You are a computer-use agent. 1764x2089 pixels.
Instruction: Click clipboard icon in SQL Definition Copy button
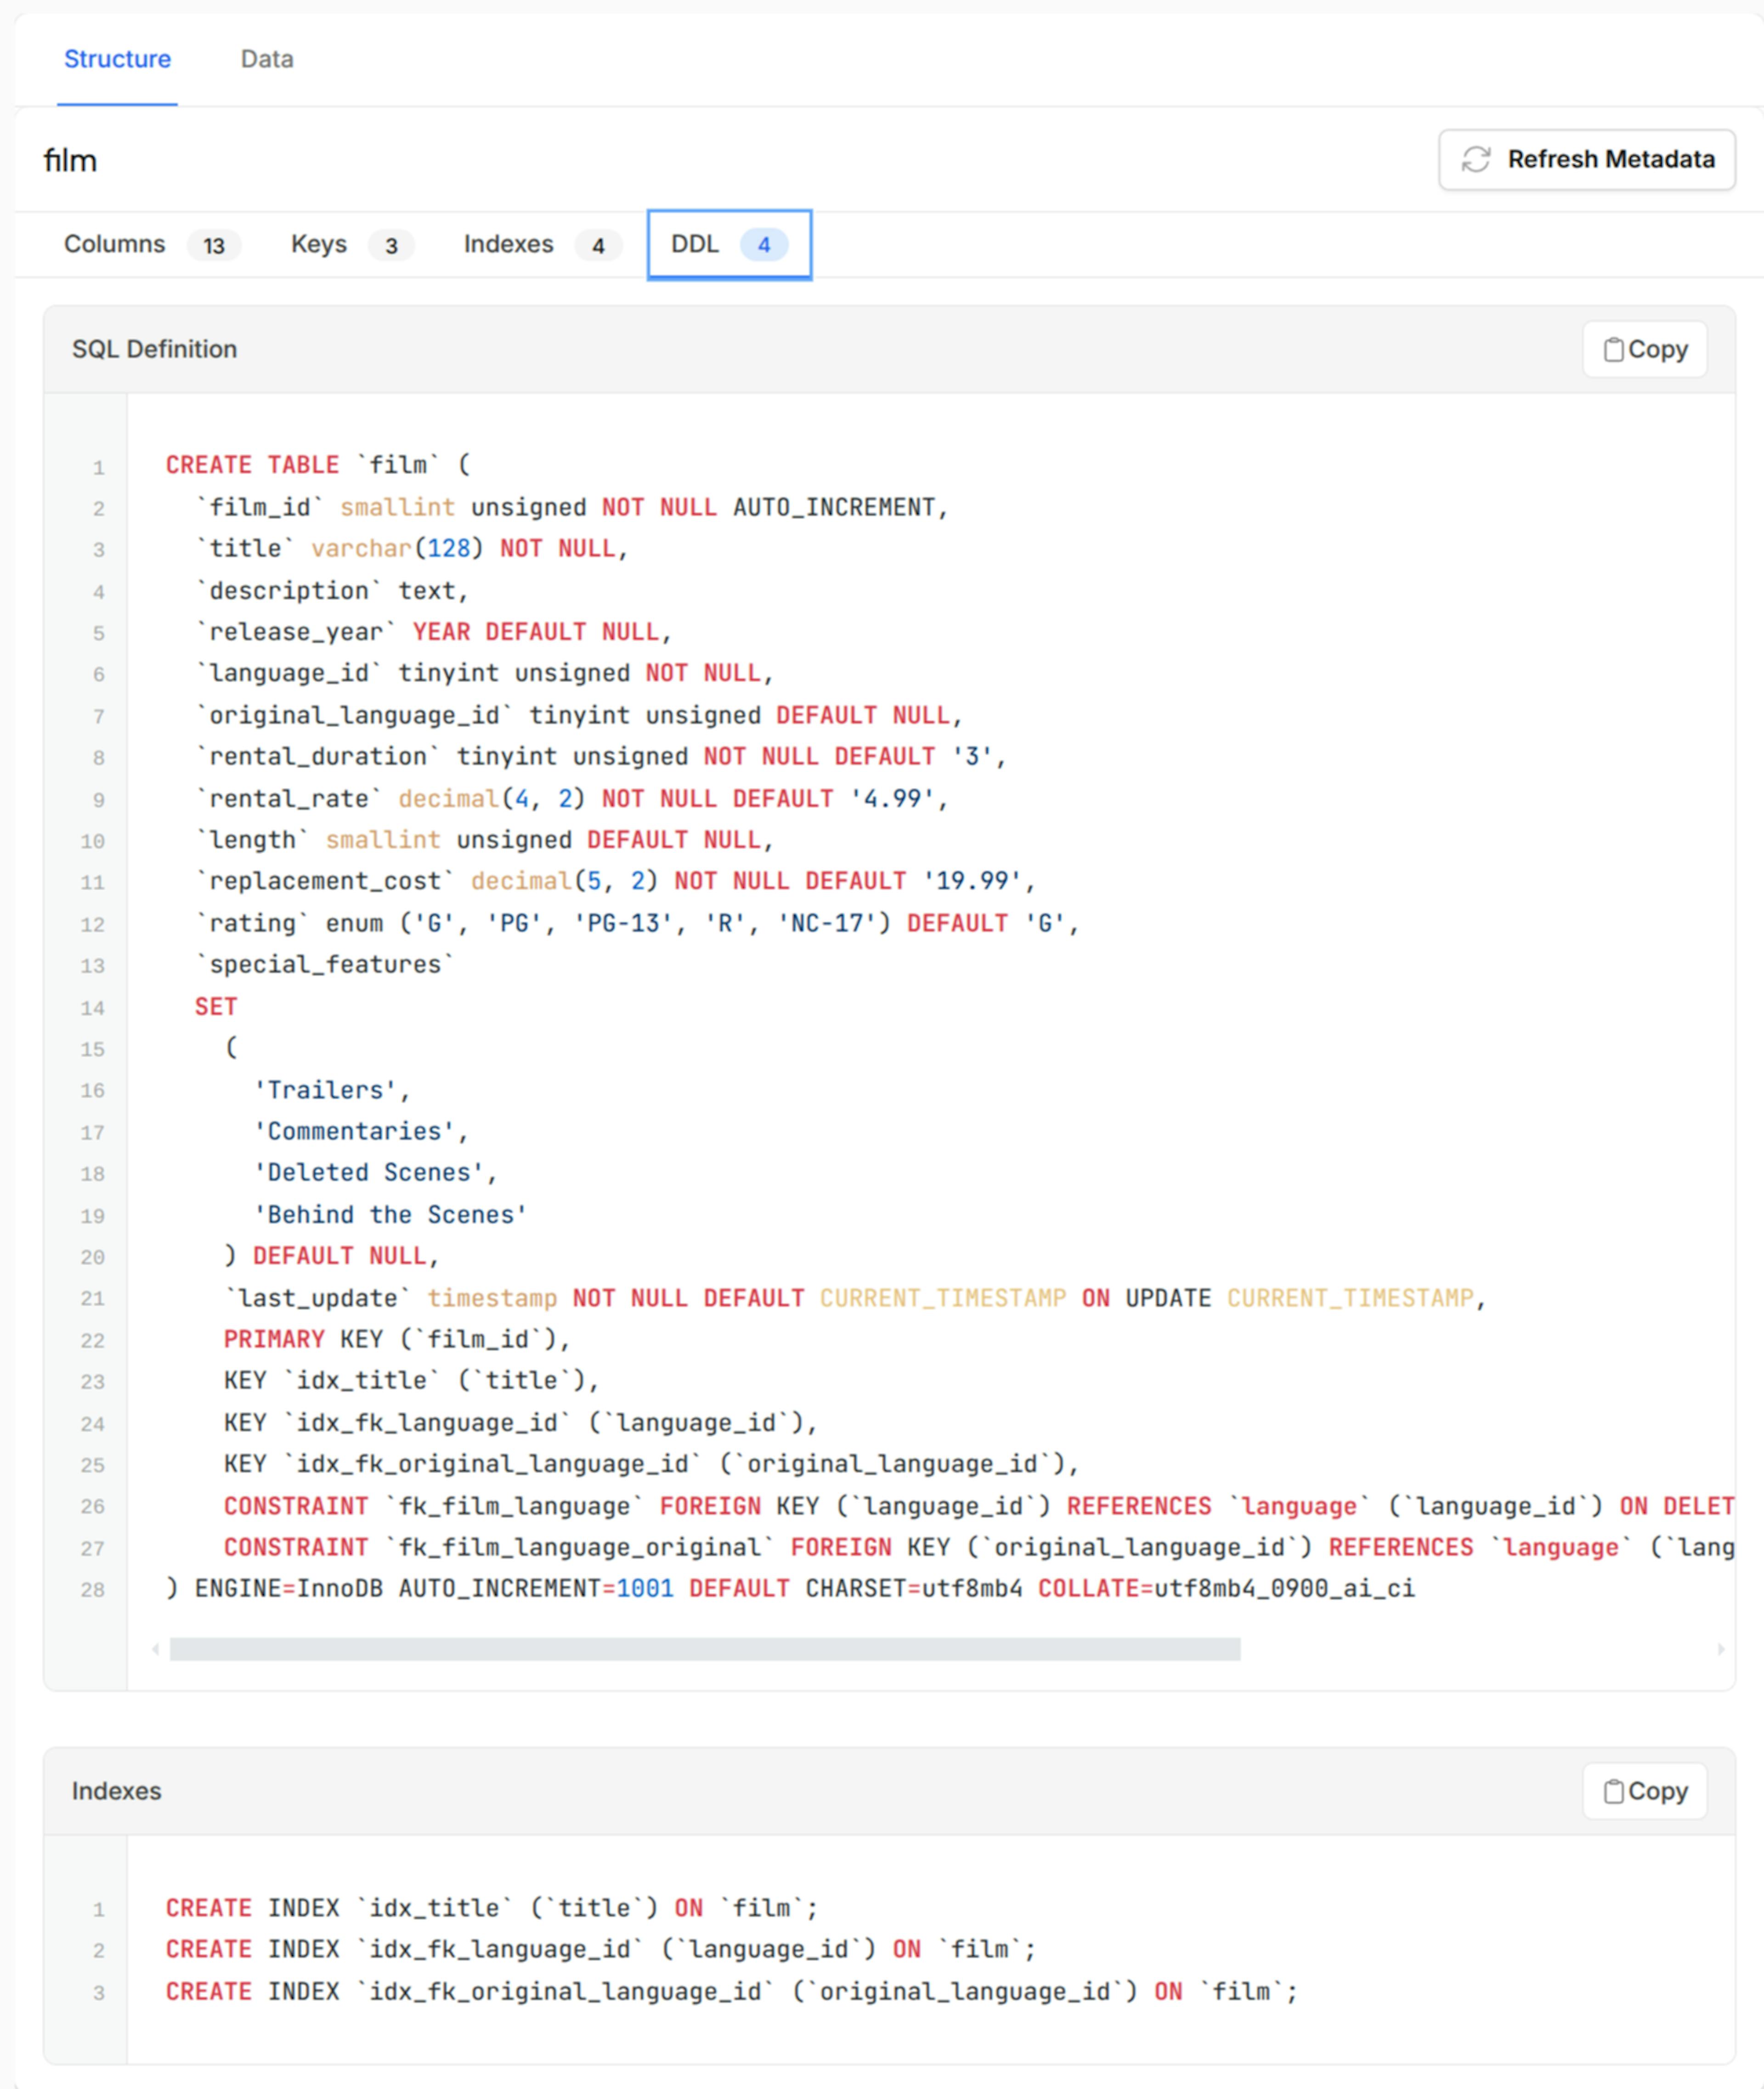tap(1613, 349)
